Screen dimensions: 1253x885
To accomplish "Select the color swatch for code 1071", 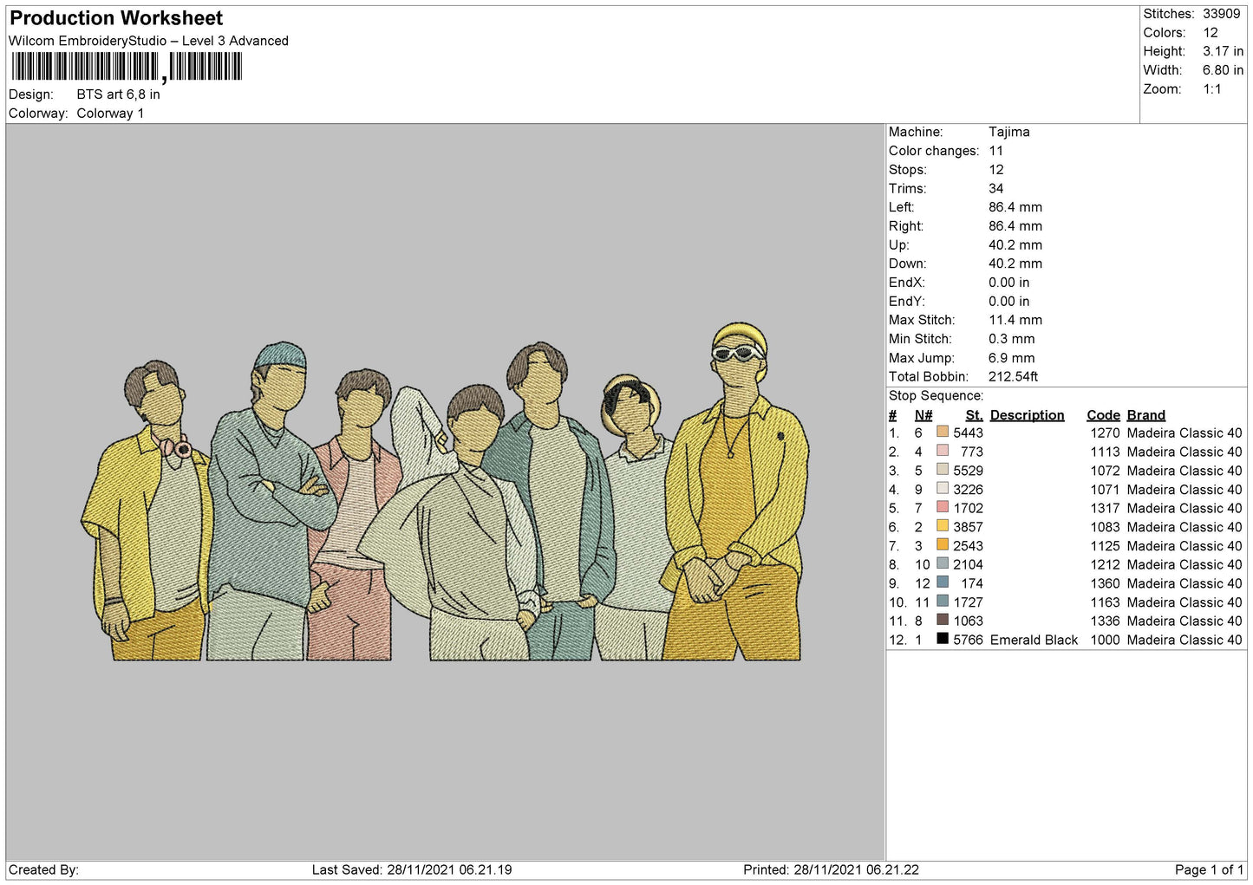I will click(943, 489).
